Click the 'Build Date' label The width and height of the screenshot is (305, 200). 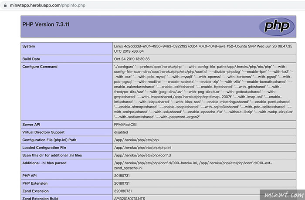31,59
